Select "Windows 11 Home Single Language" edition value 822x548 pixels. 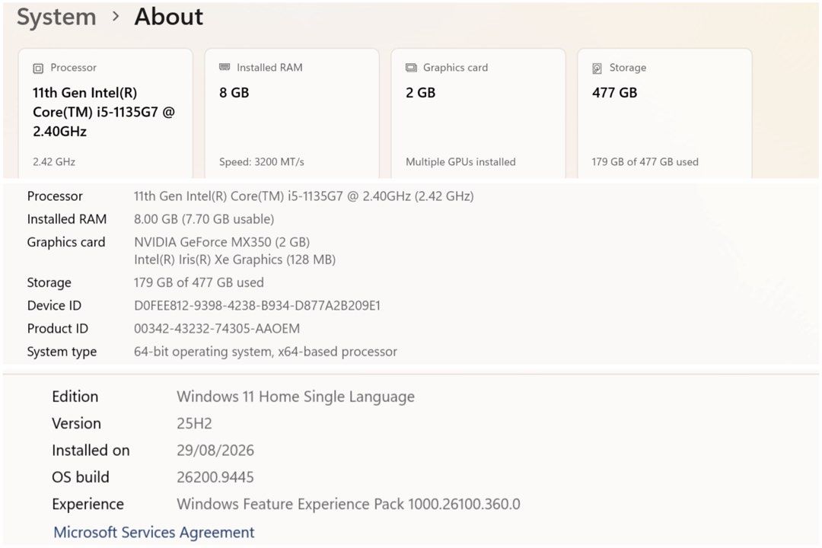295,397
